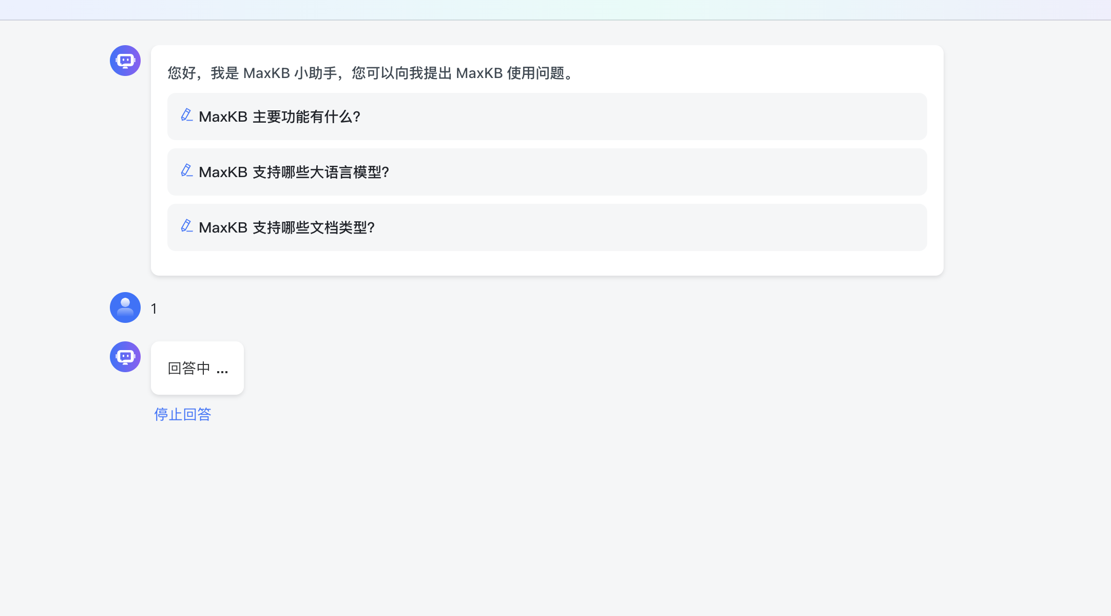This screenshot has height=616, width=1111.
Task: Pick the suggested question 'MaxKB 支持哪些文档类型?'
Action: coord(547,227)
